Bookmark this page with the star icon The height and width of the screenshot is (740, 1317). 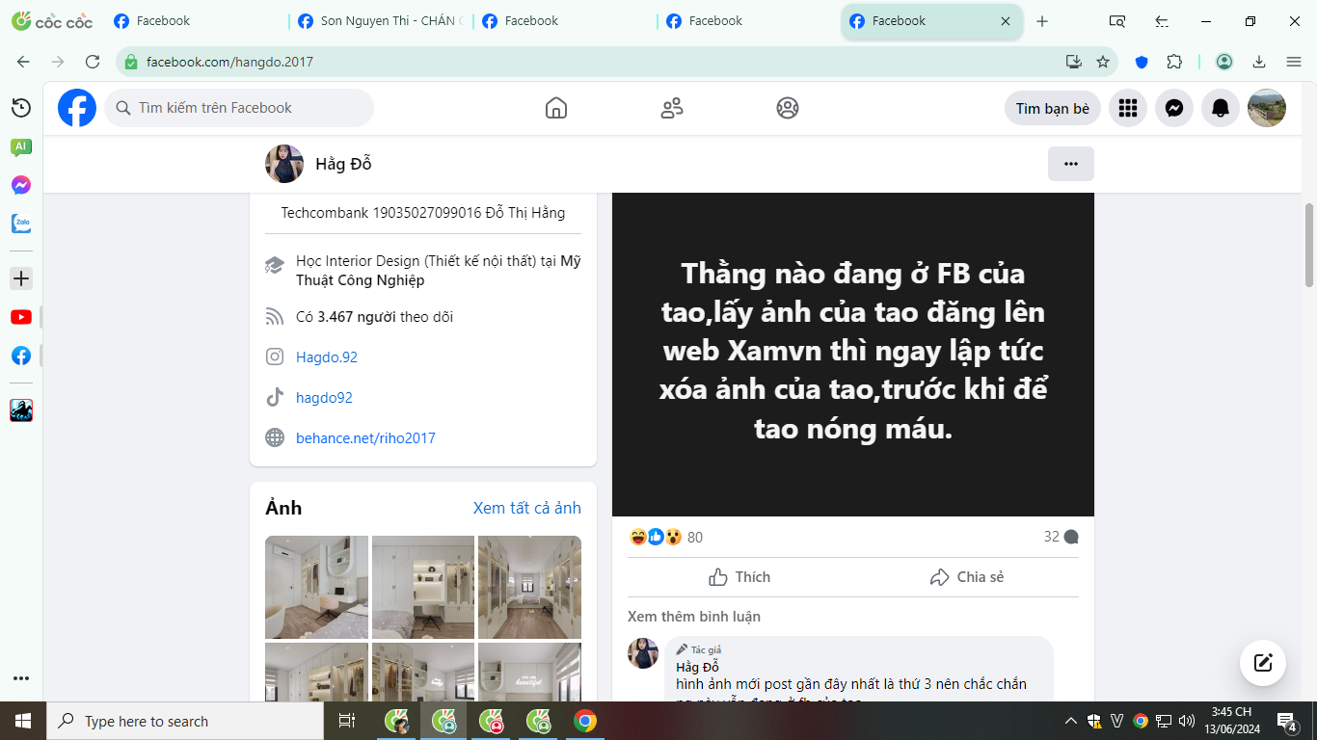coord(1103,62)
